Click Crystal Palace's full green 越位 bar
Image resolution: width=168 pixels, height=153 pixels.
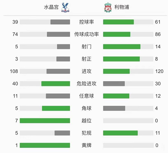(x=45, y=121)
